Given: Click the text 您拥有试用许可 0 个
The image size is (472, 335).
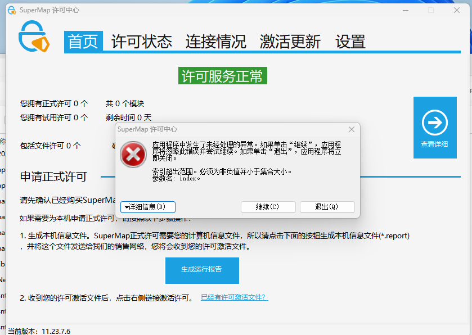Looking at the screenshot, I should (x=54, y=117).
